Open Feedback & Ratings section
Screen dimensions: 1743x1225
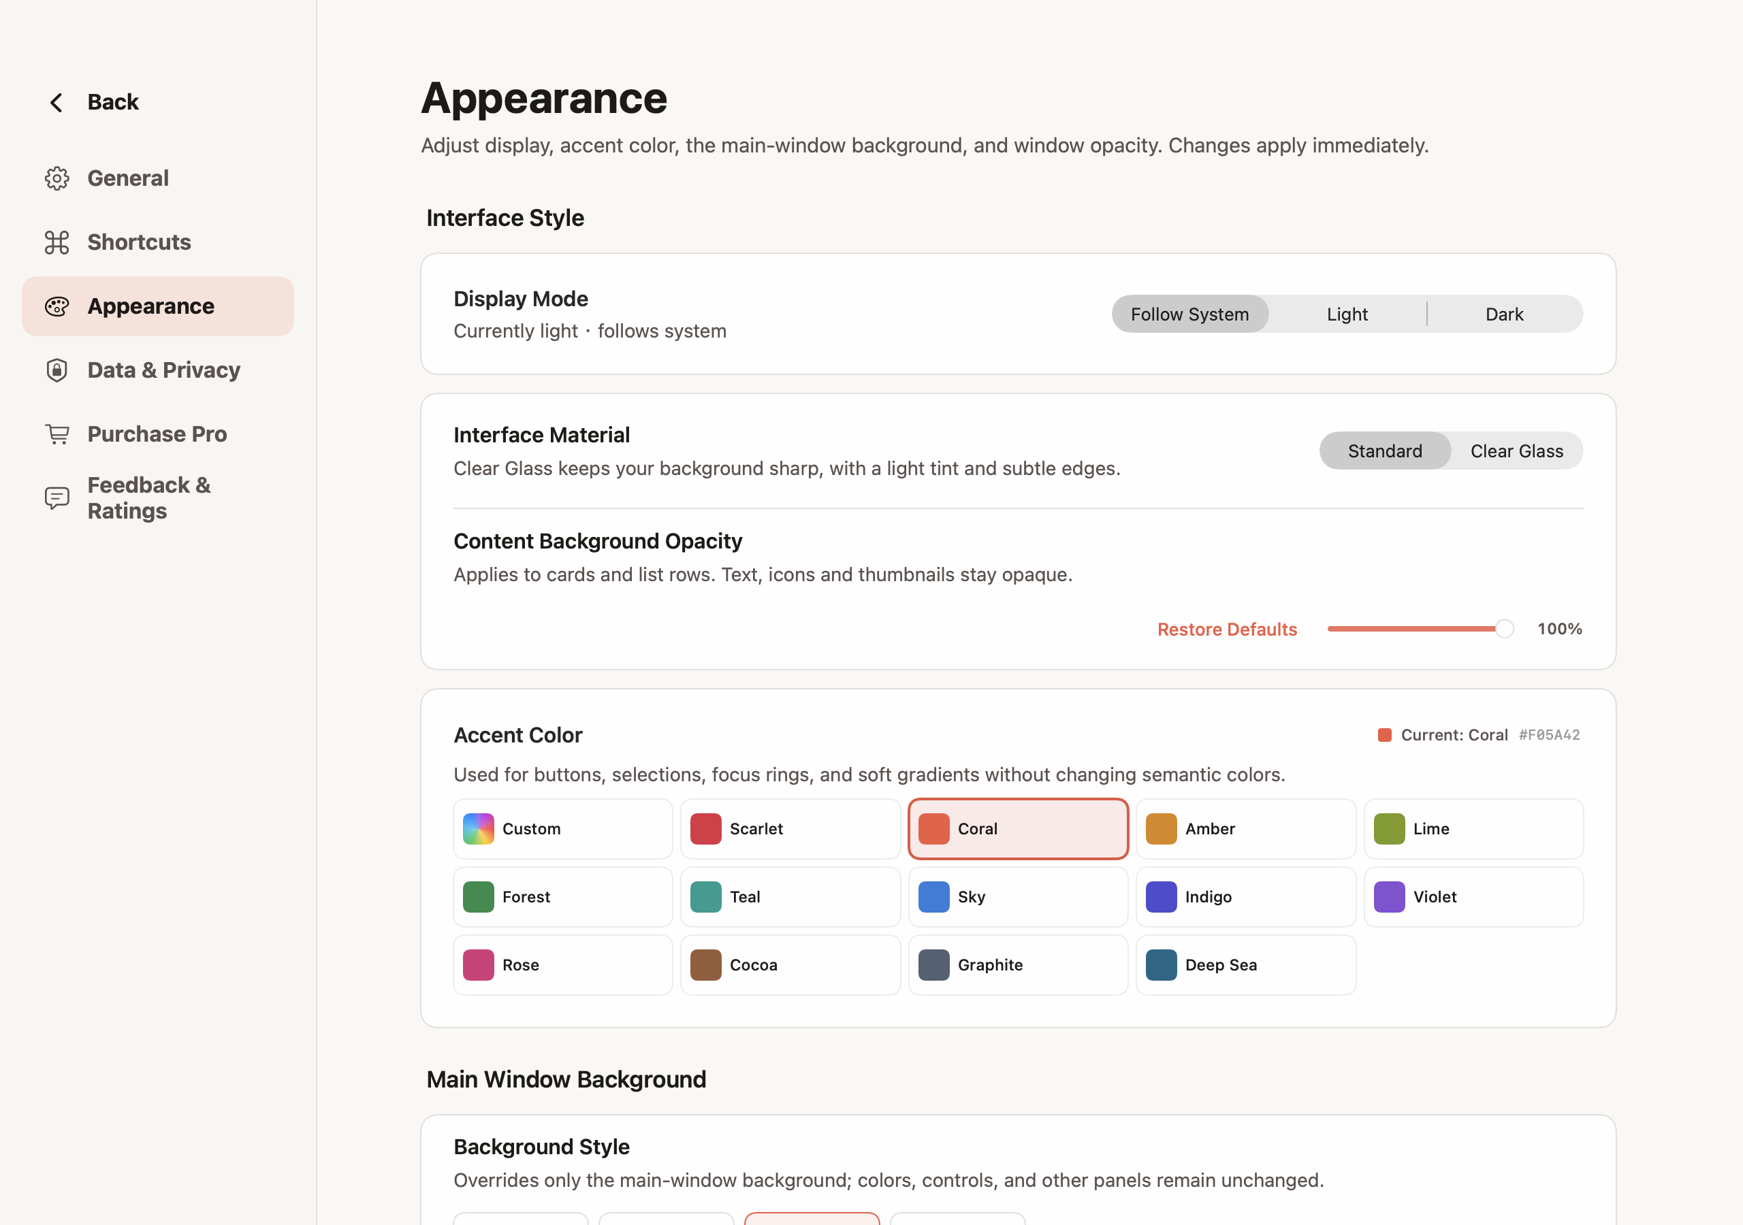158,498
